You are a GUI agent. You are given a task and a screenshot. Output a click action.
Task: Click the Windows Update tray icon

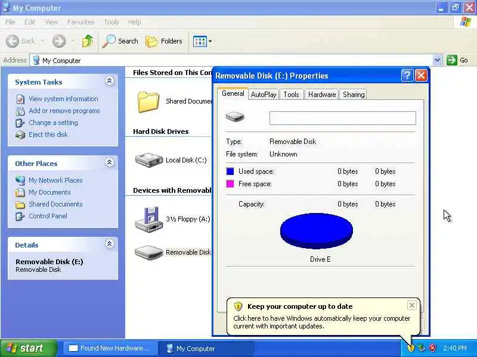(x=411, y=348)
